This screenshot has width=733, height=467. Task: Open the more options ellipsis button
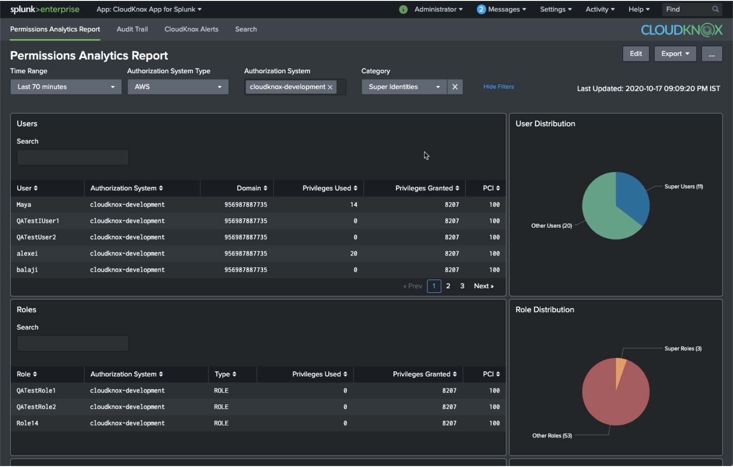point(711,54)
